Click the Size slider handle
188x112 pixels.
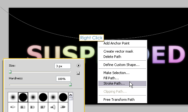(x=10, y=72)
